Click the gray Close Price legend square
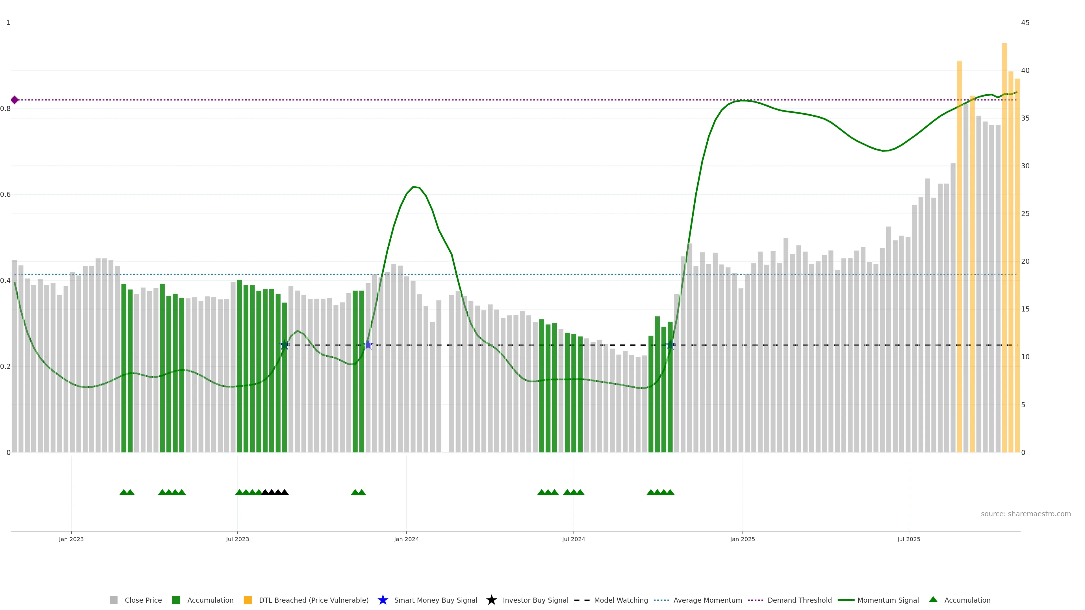Screen dimensions: 1085x610 (113, 600)
